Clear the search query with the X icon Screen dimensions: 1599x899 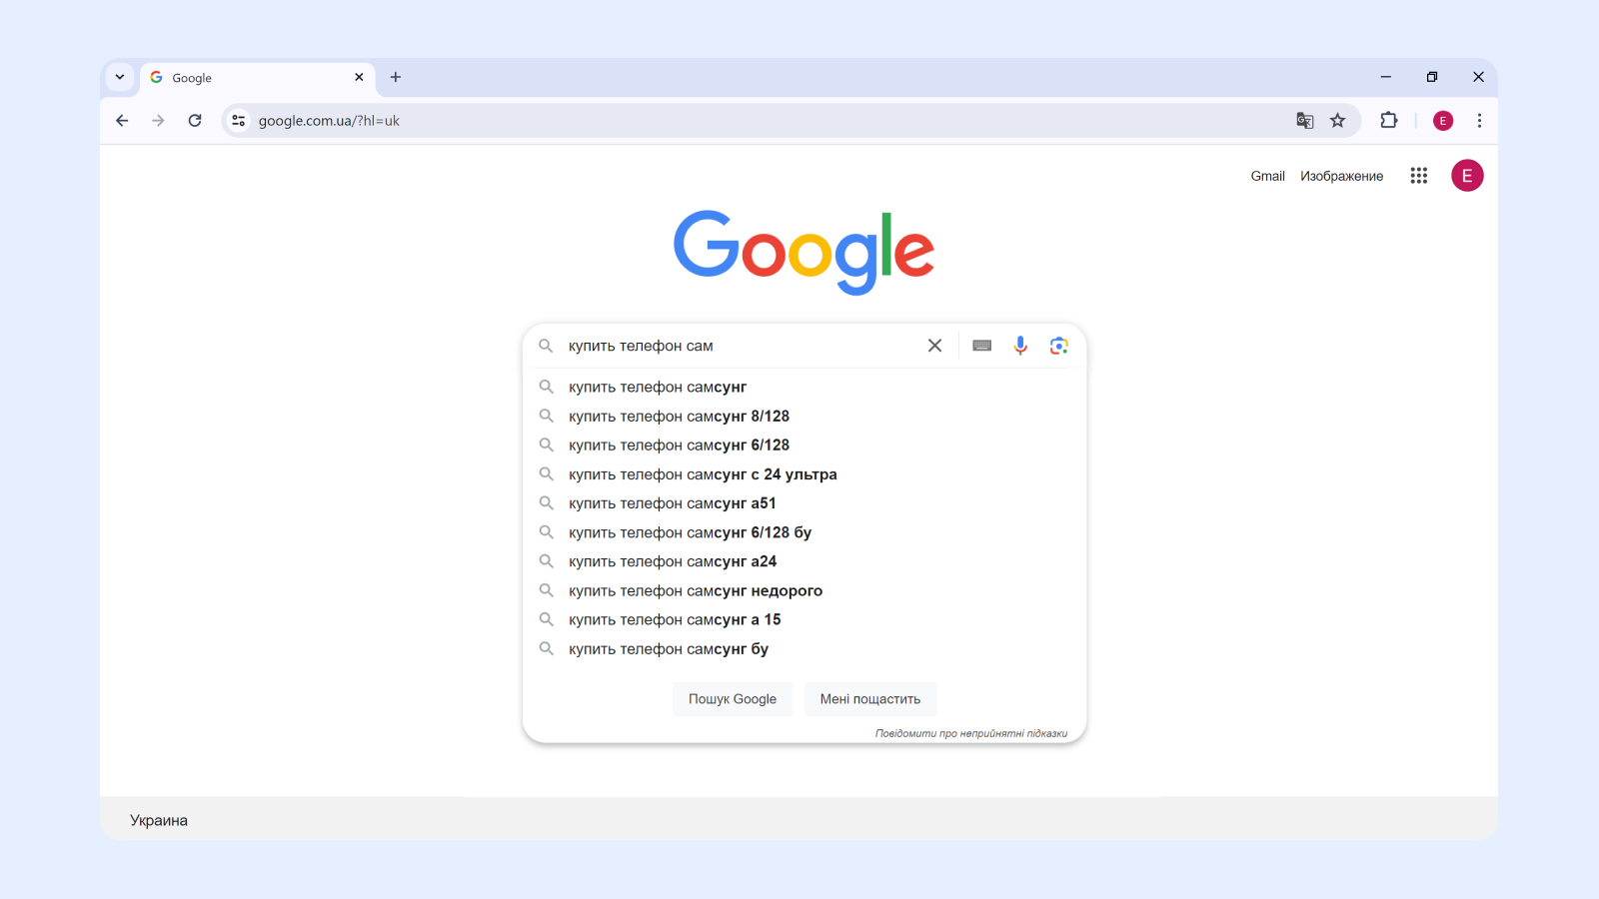(934, 345)
